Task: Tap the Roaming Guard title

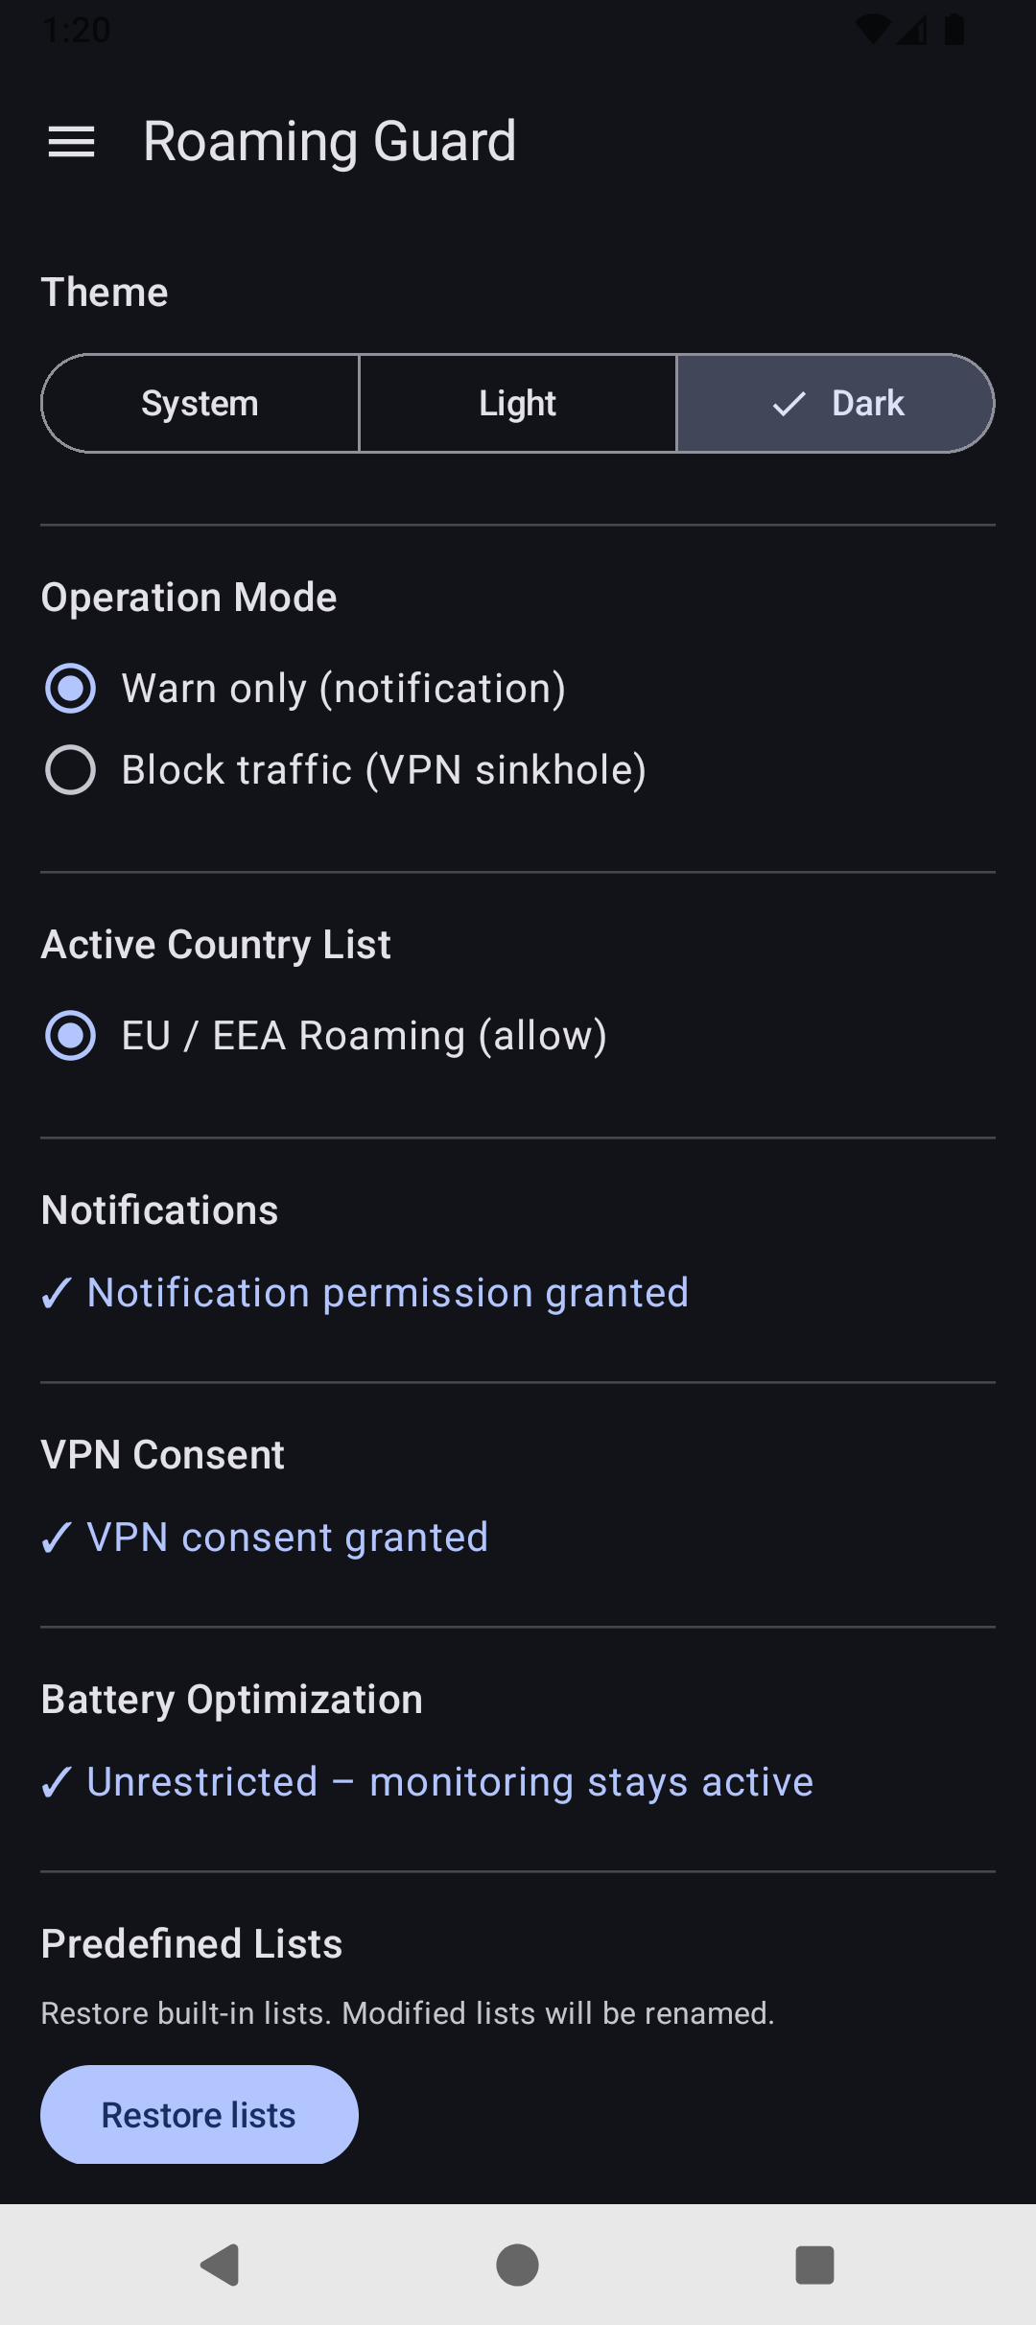Action: pos(329,142)
